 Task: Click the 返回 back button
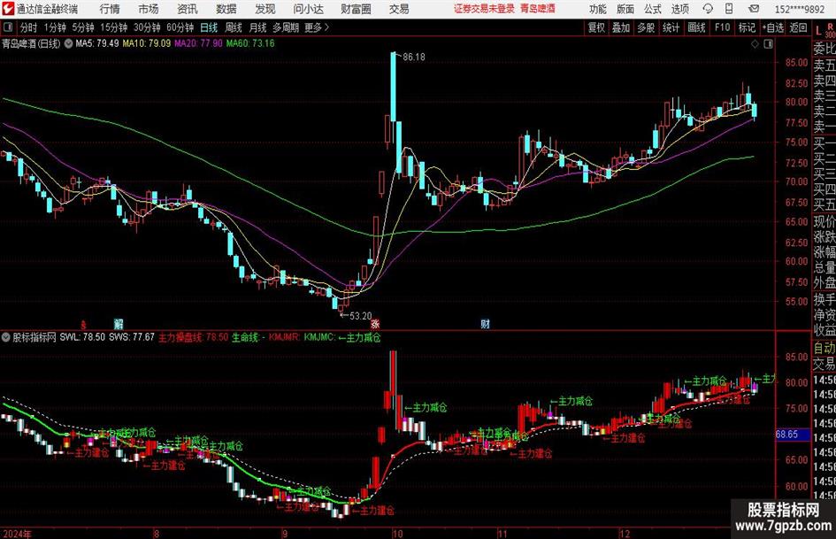(798, 27)
